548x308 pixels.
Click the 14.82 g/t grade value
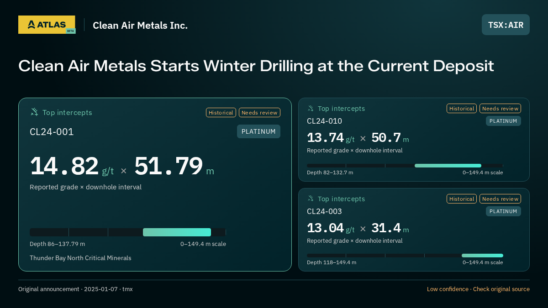click(72, 166)
